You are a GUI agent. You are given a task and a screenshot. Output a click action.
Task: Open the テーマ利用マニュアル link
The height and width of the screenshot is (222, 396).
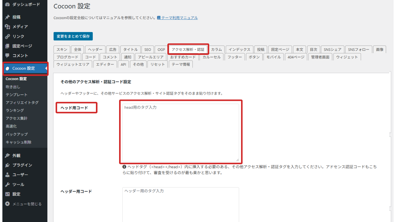click(x=179, y=18)
